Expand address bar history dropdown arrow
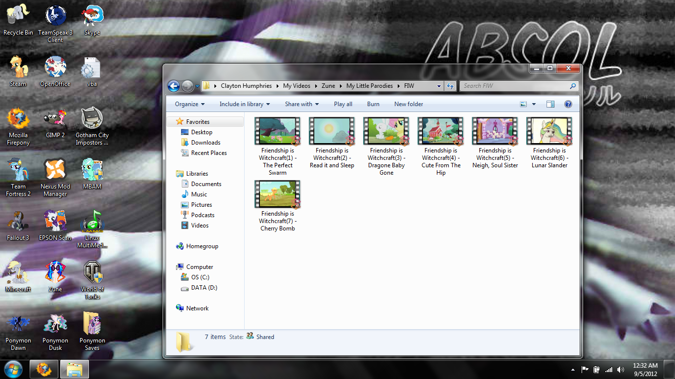Viewport: 675px width, 379px height. [439, 86]
